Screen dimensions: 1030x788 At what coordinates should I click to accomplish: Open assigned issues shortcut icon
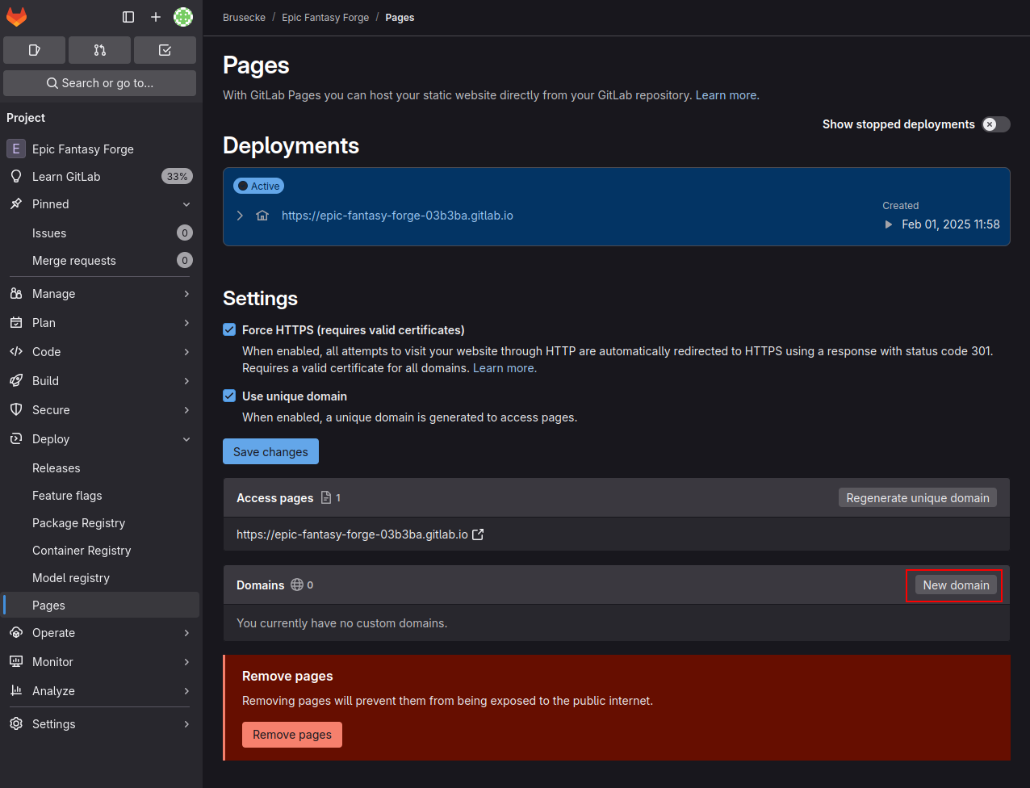[x=34, y=50]
